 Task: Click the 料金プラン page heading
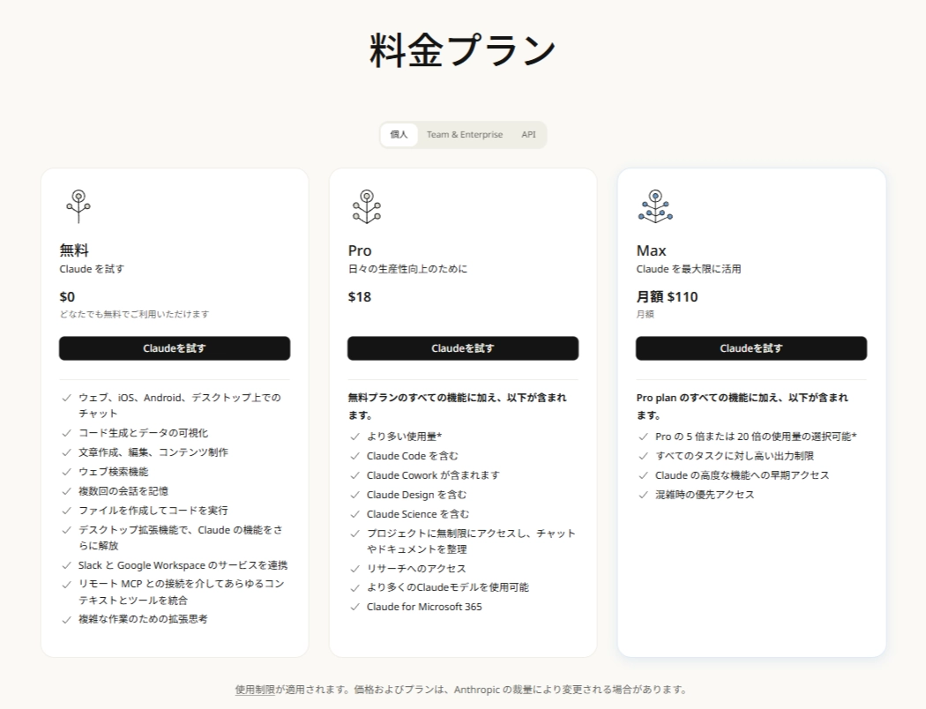[462, 50]
